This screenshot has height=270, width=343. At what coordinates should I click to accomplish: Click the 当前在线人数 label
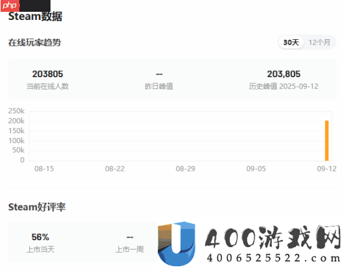tap(47, 86)
